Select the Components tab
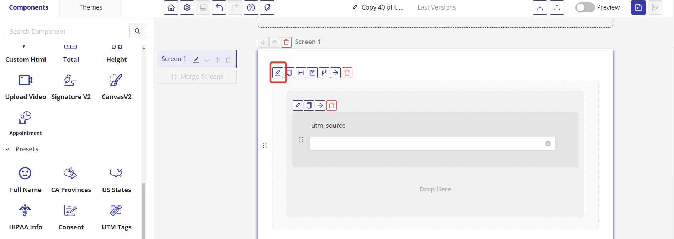The width and height of the screenshot is (674, 239). pyautogui.click(x=29, y=7)
